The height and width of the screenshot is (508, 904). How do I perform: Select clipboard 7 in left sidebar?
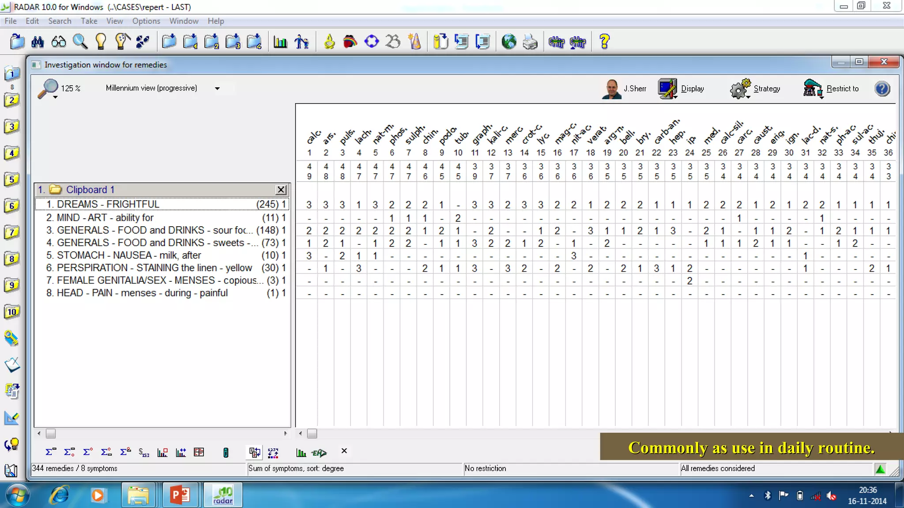(x=11, y=232)
